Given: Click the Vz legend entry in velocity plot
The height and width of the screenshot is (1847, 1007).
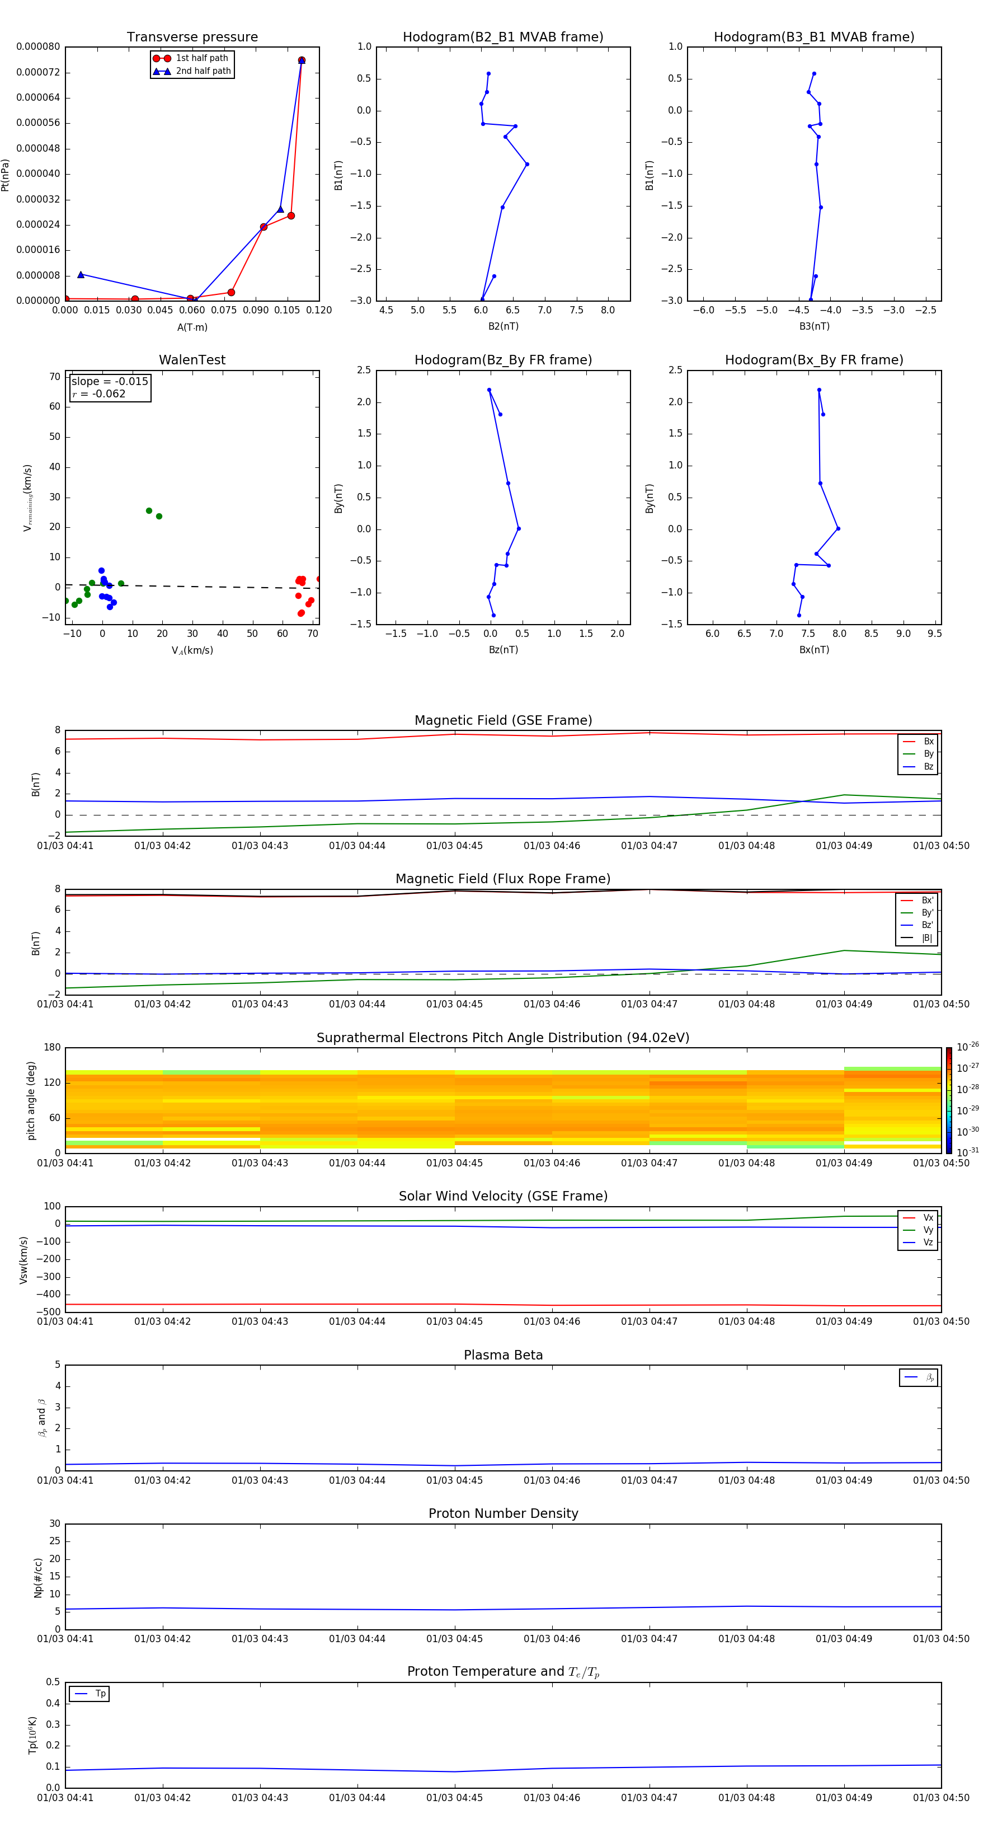Looking at the screenshot, I should click(918, 1243).
